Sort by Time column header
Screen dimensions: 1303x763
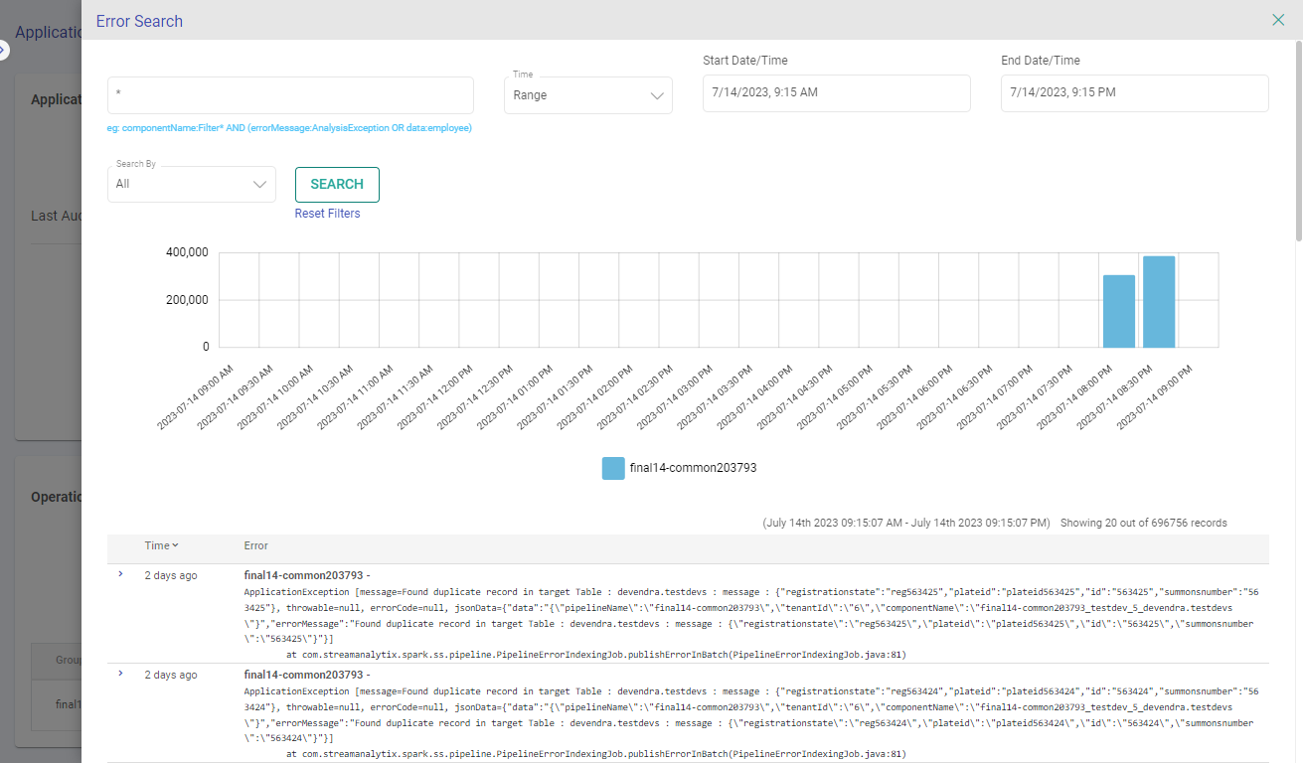coord(161,545)
